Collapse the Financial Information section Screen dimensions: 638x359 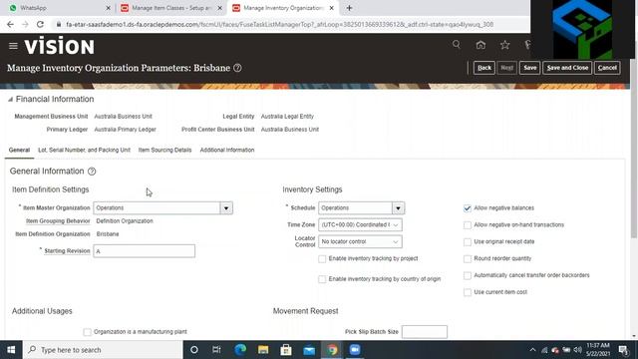[10, 100]
